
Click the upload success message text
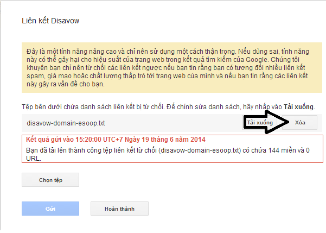168,154
